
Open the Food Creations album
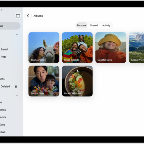click(x=77, y=81)
